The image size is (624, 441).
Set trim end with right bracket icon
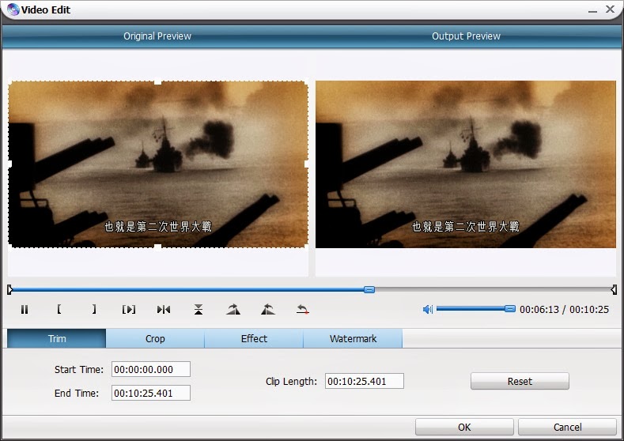tap(94, 309)
